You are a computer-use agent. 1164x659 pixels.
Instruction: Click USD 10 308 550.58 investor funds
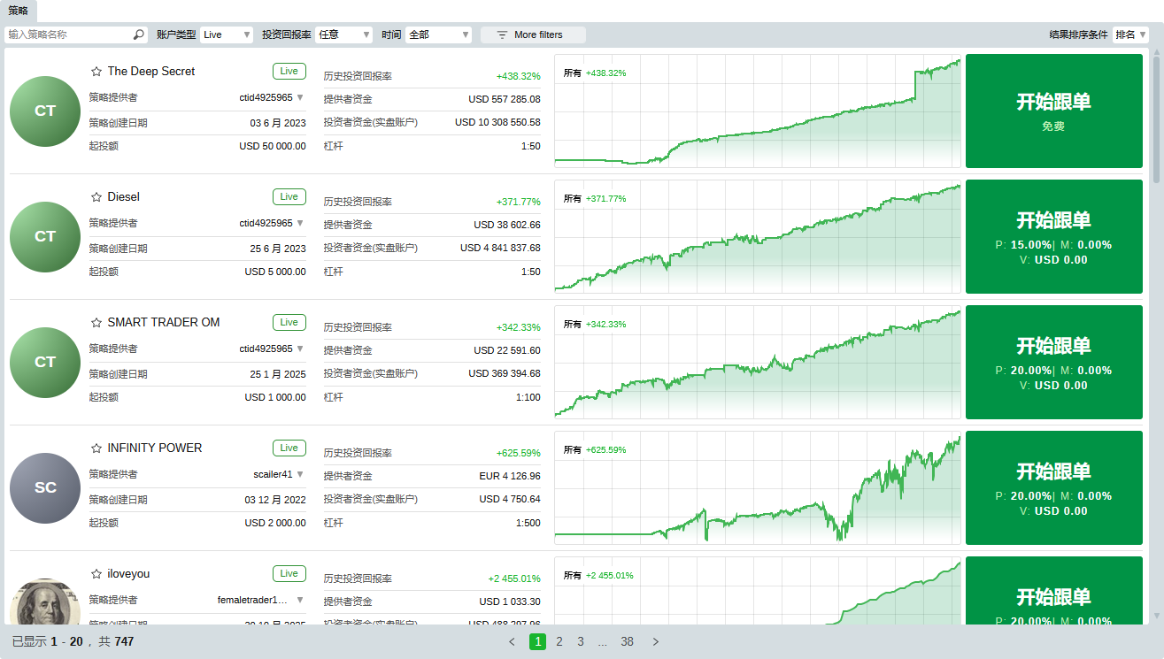[x=497, y=123]
